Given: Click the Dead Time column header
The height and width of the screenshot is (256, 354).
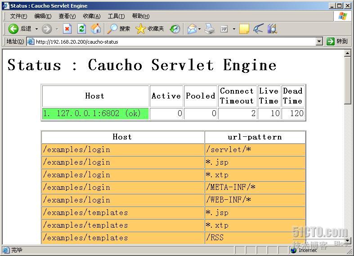Looking at the screenshot, I should (293, 96).
